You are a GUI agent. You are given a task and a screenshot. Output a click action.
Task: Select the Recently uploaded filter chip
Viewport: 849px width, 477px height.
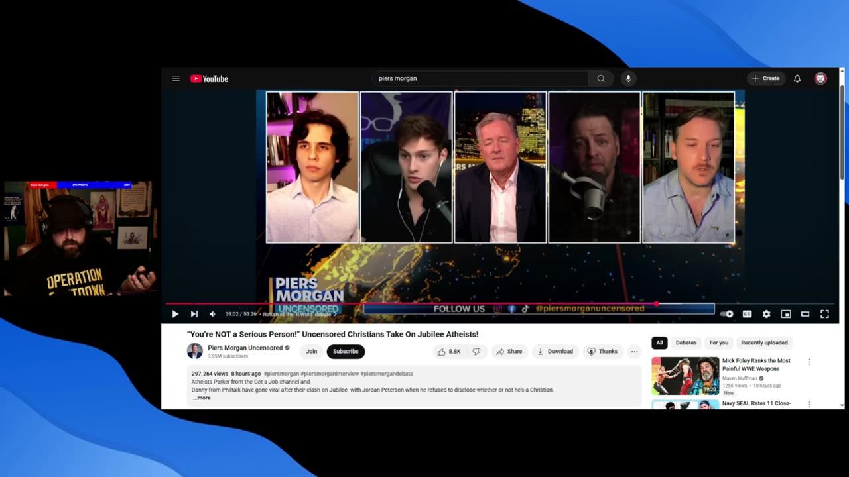764,343
